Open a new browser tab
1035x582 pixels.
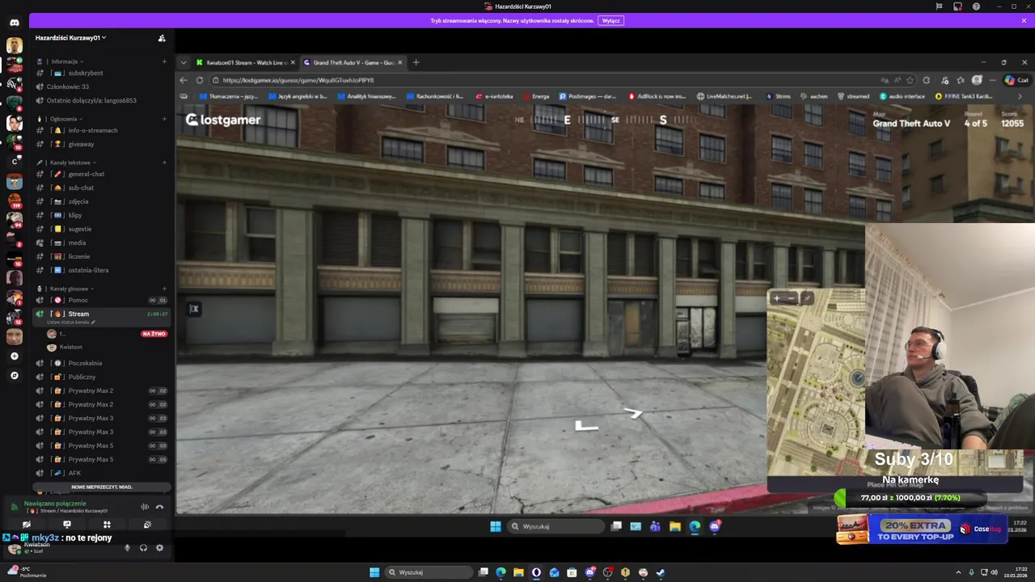[x=416, y=62]
